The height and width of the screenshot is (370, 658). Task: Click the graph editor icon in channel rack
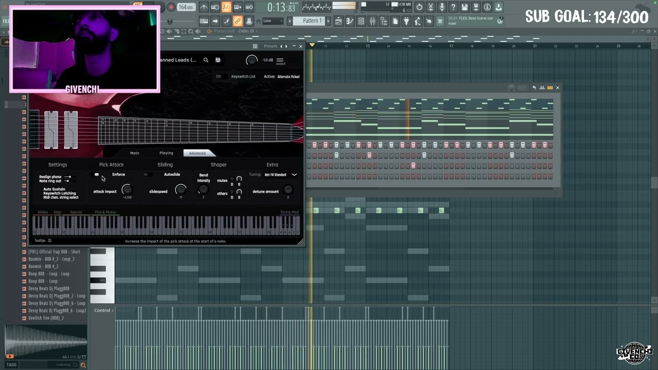(x=542, y=88)
